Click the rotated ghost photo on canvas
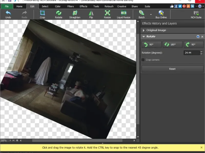The width and height of the screenshot is (205, 153). click(x=68, y=79)
